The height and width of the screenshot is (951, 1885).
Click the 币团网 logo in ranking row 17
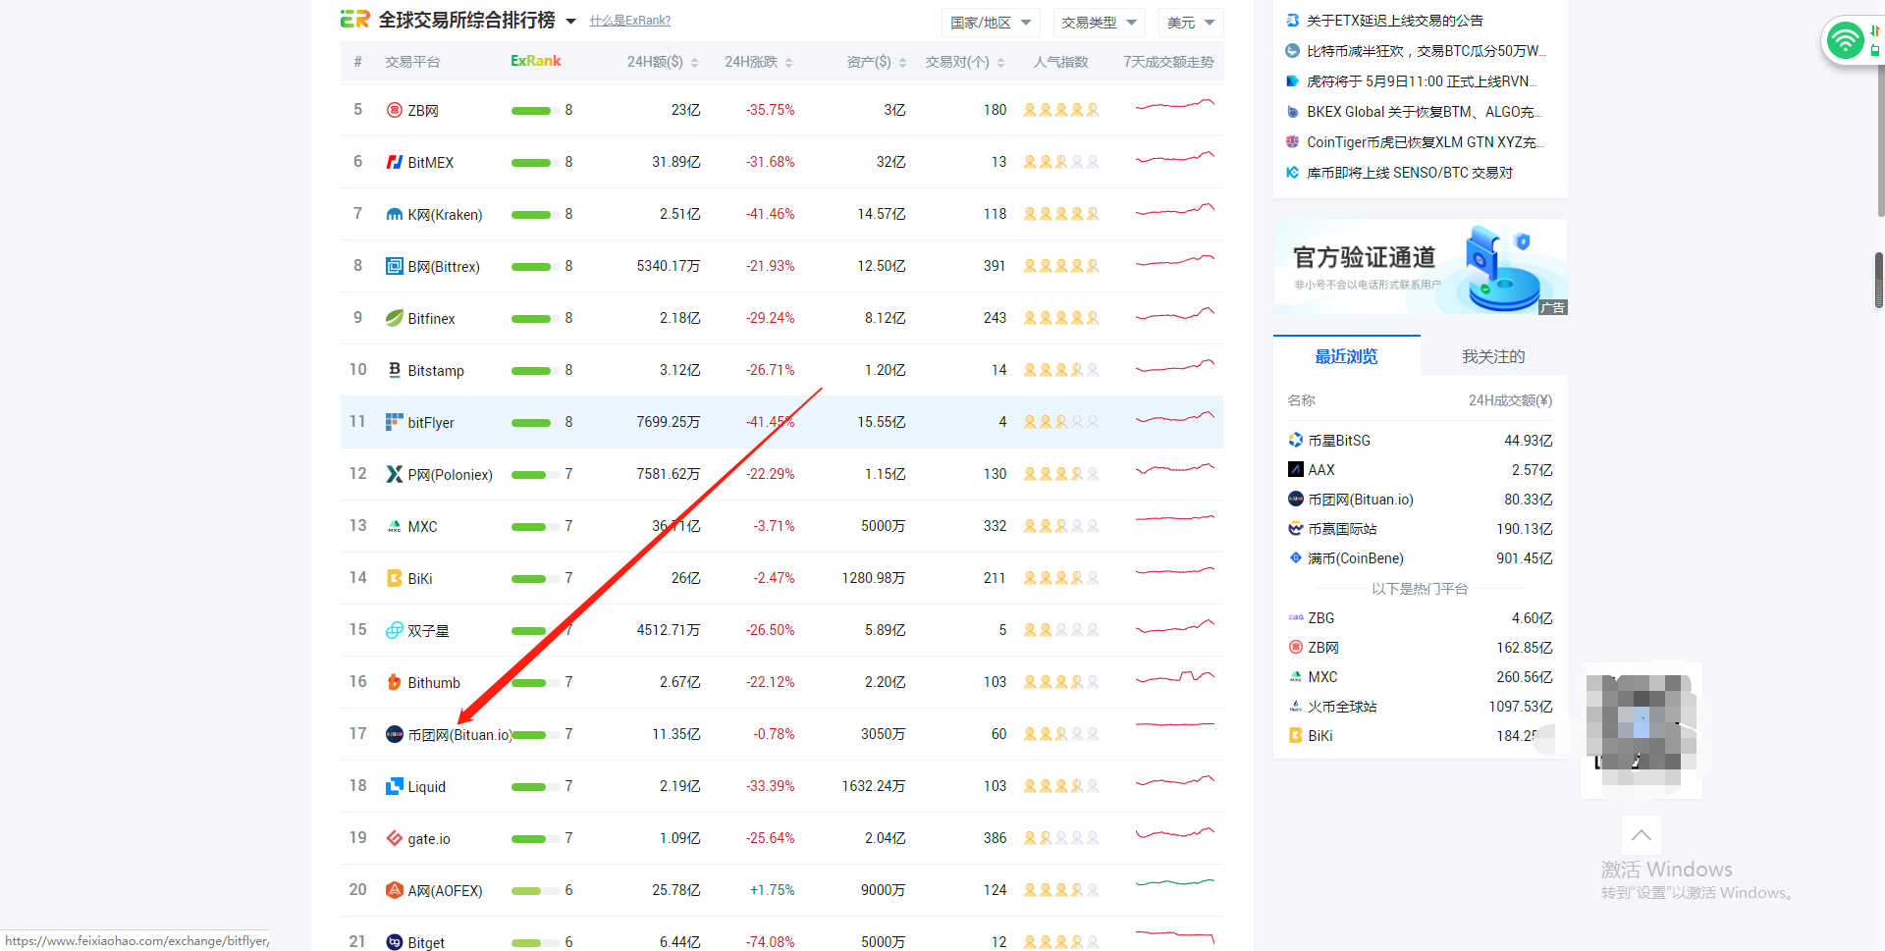click(x=394, y=734)
